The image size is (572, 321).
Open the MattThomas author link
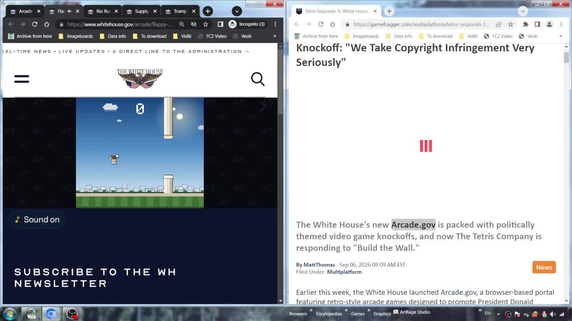319,264
